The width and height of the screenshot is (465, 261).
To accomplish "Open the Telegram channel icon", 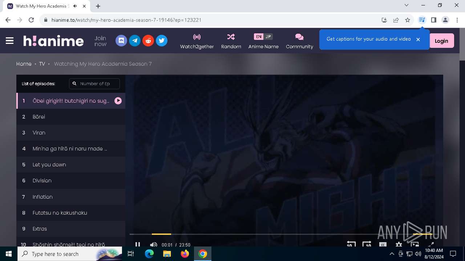I will 135,41.
